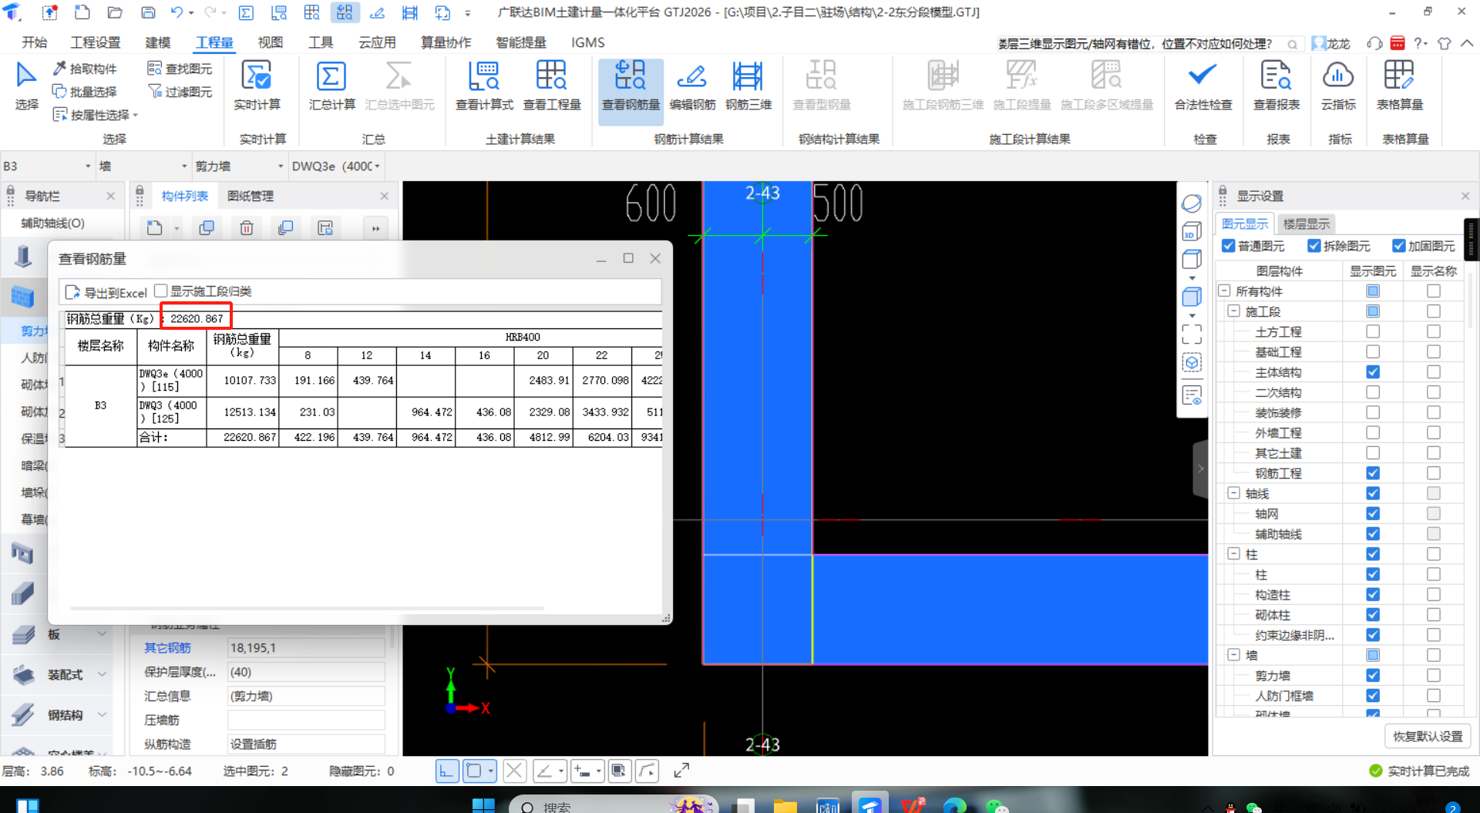Image resolution: width=1480 pixels, height=813 pixels.
Task: Uncheck 钢筋工程 显示图元 checkbox
Action: click(x=1373, y=473)
